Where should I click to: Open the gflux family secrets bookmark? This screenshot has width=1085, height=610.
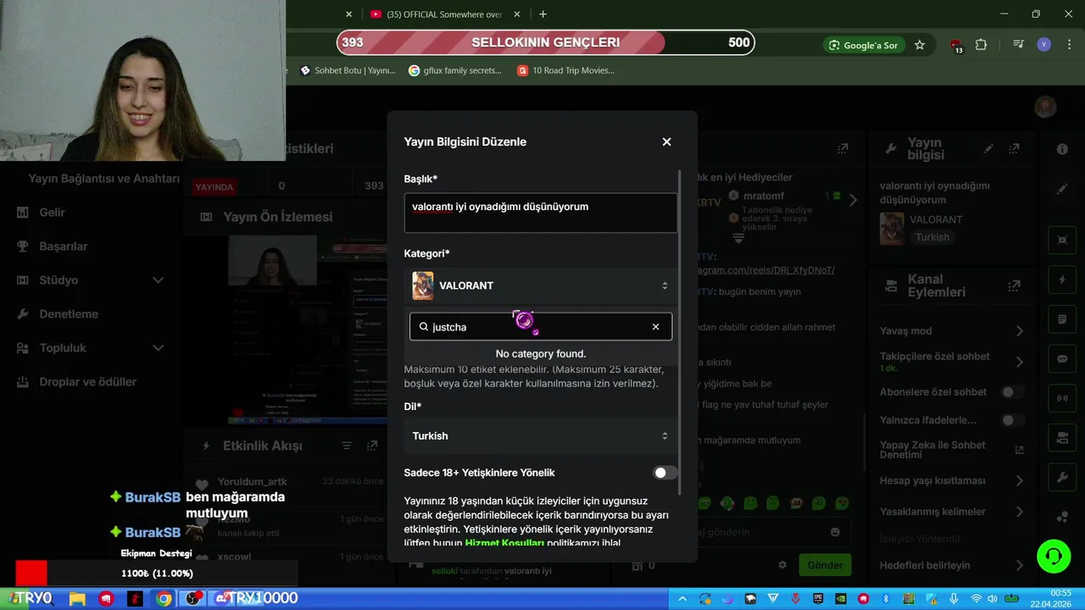456,70
